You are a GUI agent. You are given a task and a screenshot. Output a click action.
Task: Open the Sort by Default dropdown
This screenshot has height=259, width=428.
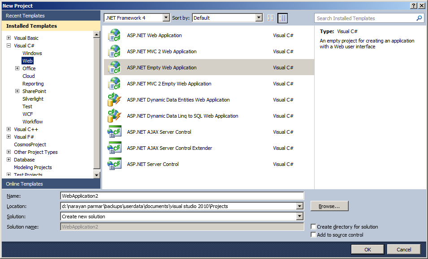pos(259,18)
